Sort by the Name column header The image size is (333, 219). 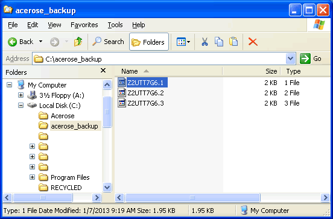(x=169, y=71)
